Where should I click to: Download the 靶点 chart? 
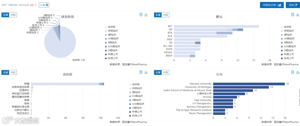click(x=298, y=14)
